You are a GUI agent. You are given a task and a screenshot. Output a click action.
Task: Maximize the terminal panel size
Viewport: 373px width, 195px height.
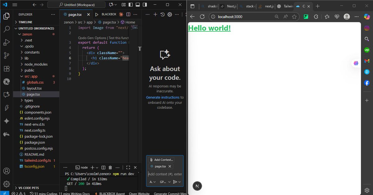tap(128, 167)
